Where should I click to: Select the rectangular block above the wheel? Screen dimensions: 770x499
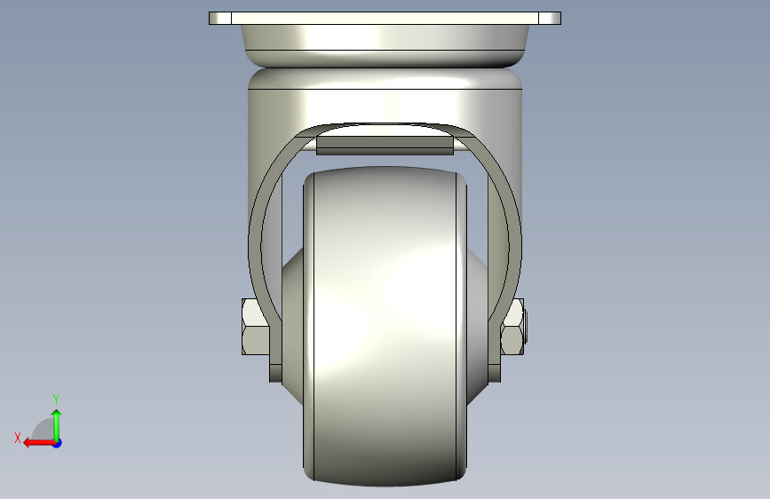385,146
